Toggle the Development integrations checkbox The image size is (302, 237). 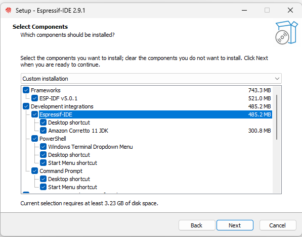[26, 106]
